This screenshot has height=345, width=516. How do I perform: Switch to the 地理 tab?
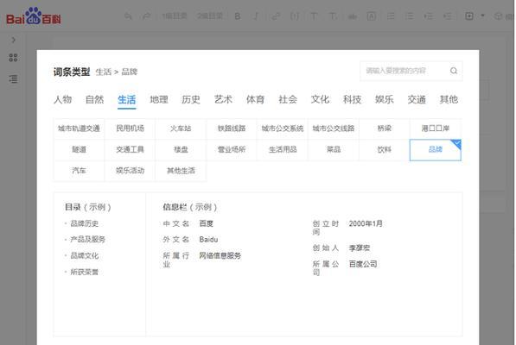tap(159, 99)
